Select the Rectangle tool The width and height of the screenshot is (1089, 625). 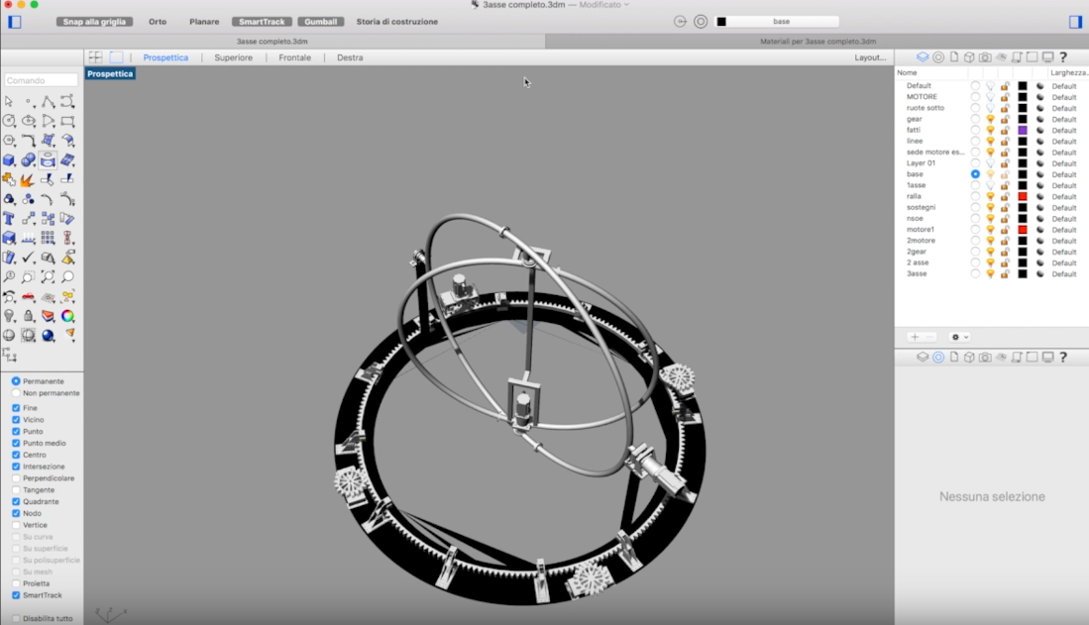[67, 121]
